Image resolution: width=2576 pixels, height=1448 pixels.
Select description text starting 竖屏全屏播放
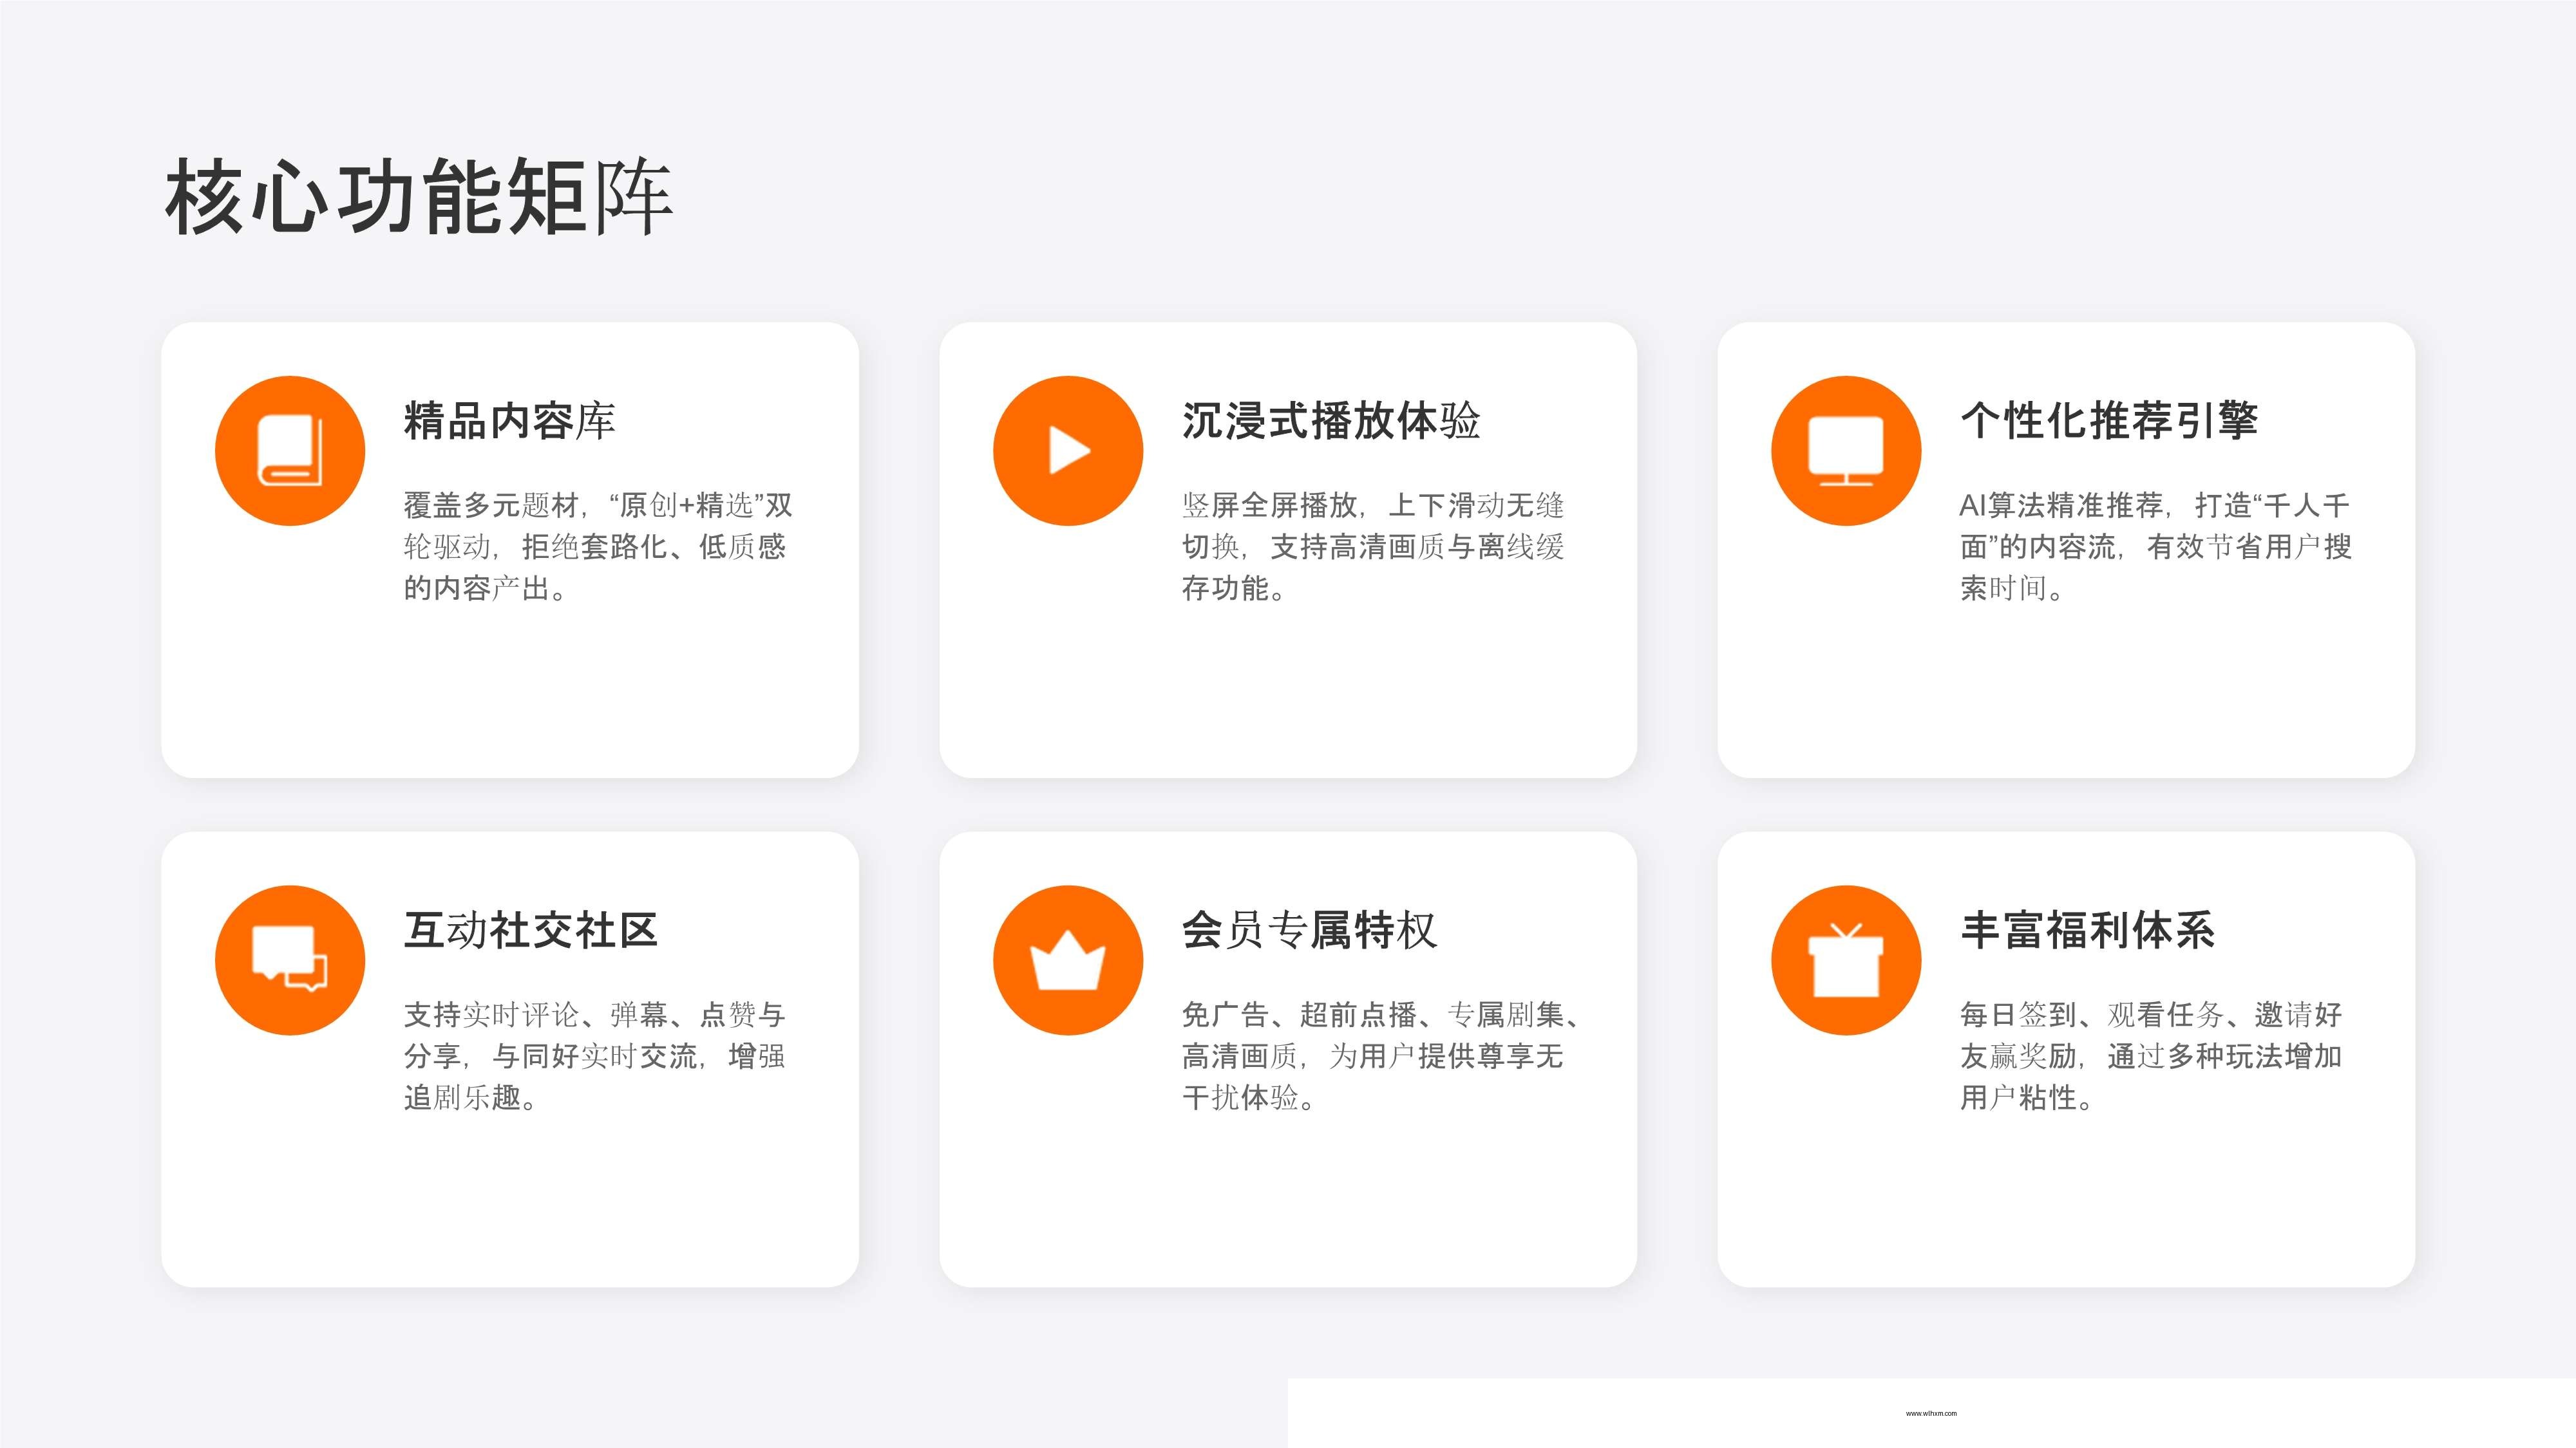click(1373, 546)
